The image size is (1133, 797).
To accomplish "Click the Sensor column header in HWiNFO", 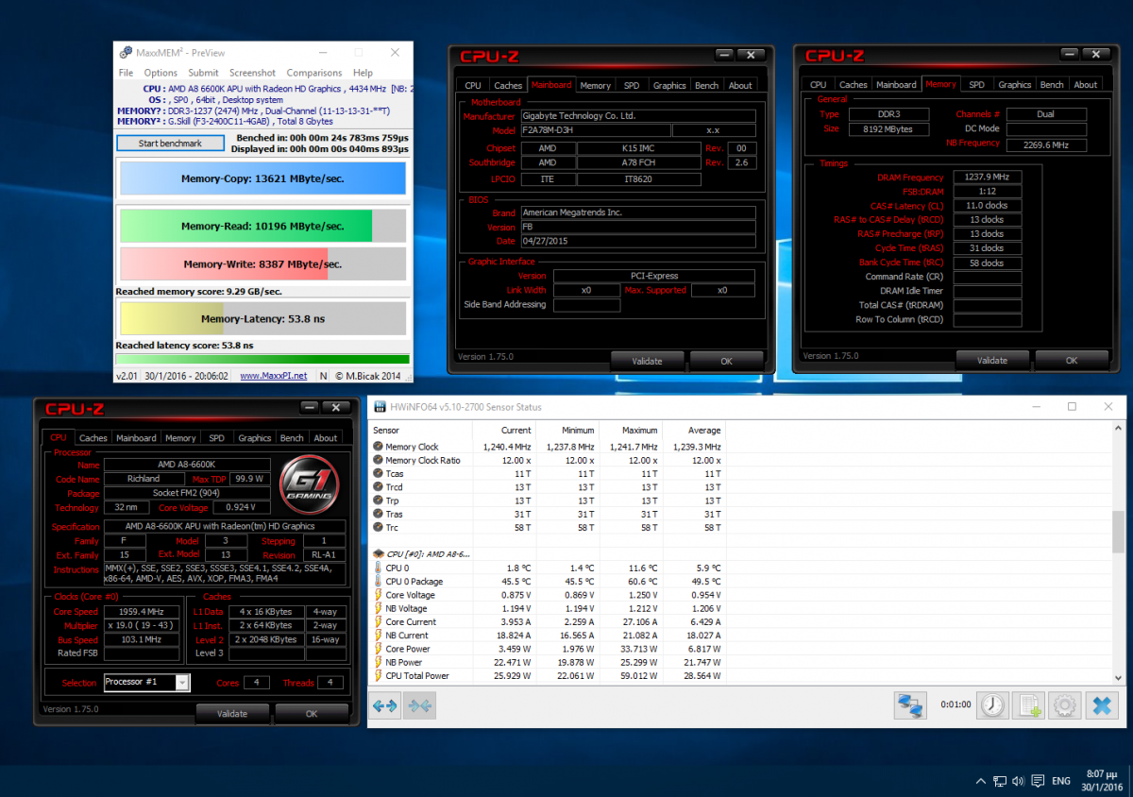I will [423, 431].
